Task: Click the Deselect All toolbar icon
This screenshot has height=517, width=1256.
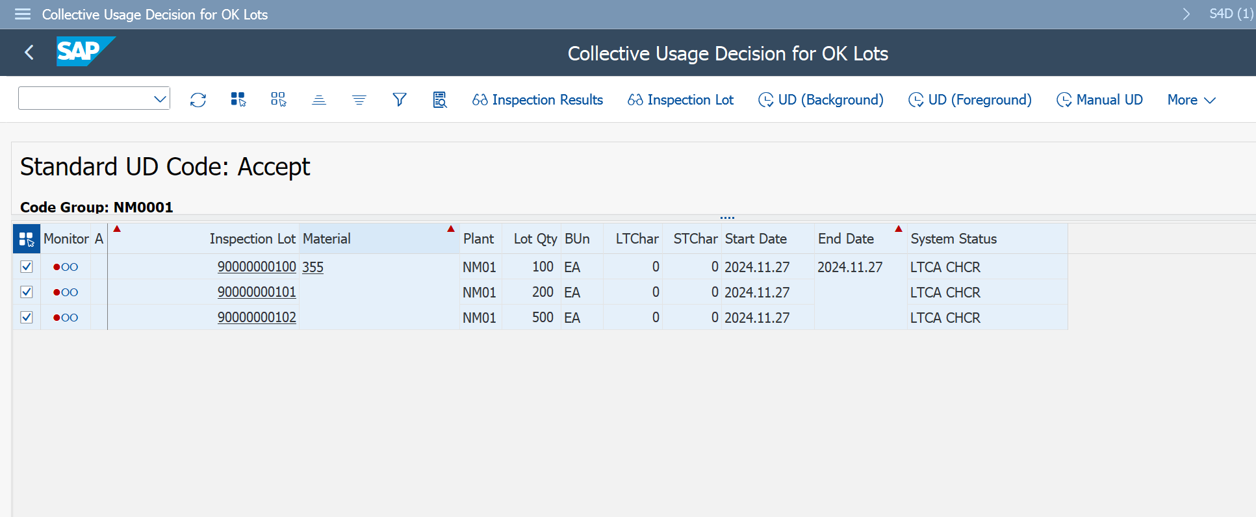Action: 279,99
